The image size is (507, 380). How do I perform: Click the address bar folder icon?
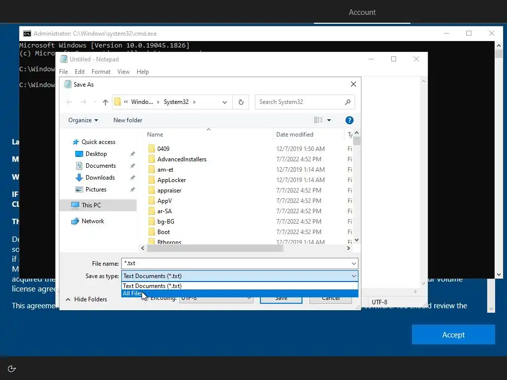[x=118, y=102]
